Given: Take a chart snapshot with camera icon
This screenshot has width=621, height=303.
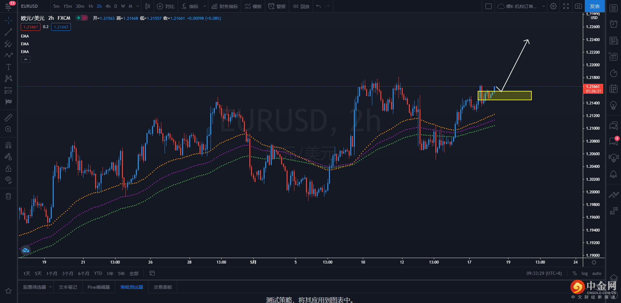Looking at the screenshot, I should tap(578, 6).
